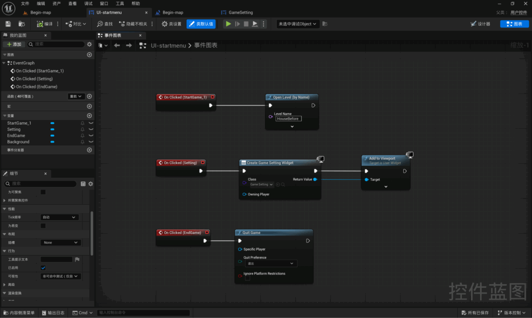Screen dimensions: 532x318
Task: Switch to the GameSetting tab
Action: (x=241, y=12)
